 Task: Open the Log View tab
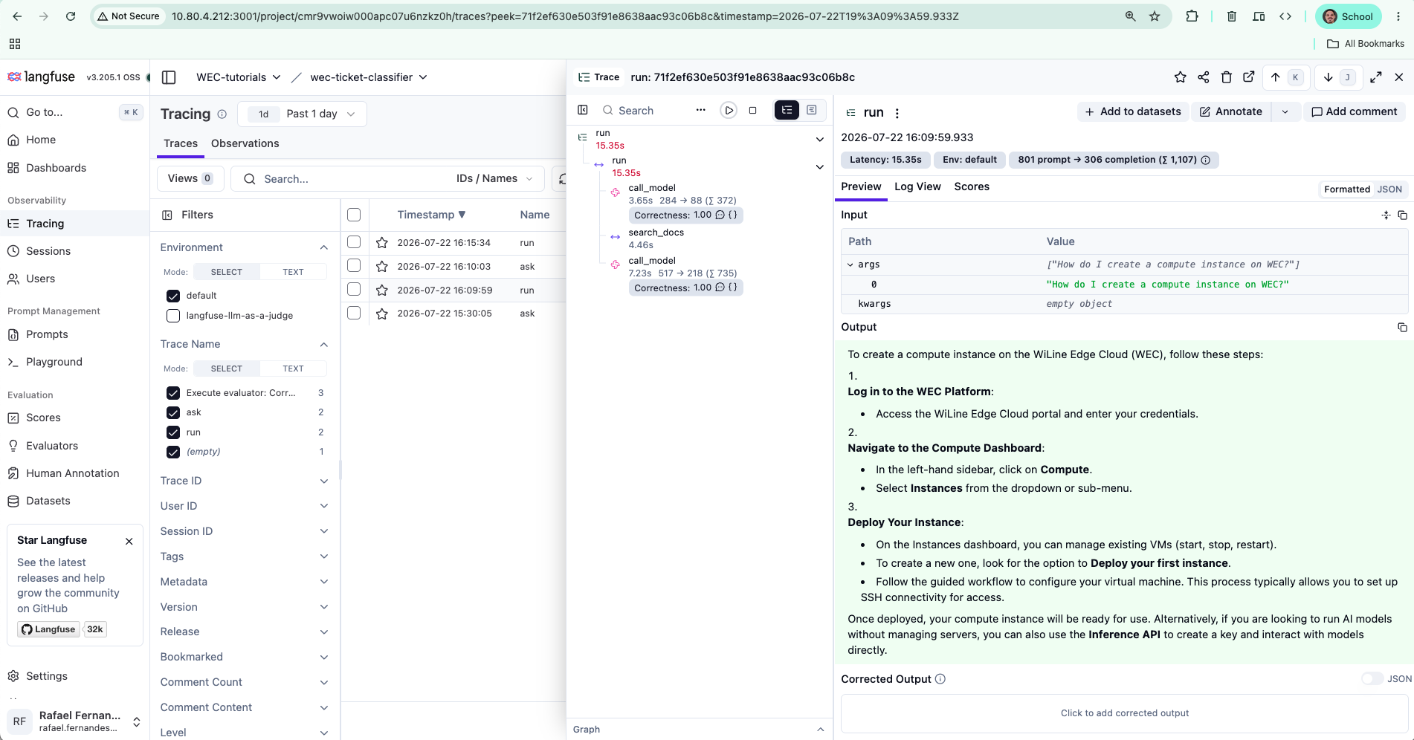[917, 186]
